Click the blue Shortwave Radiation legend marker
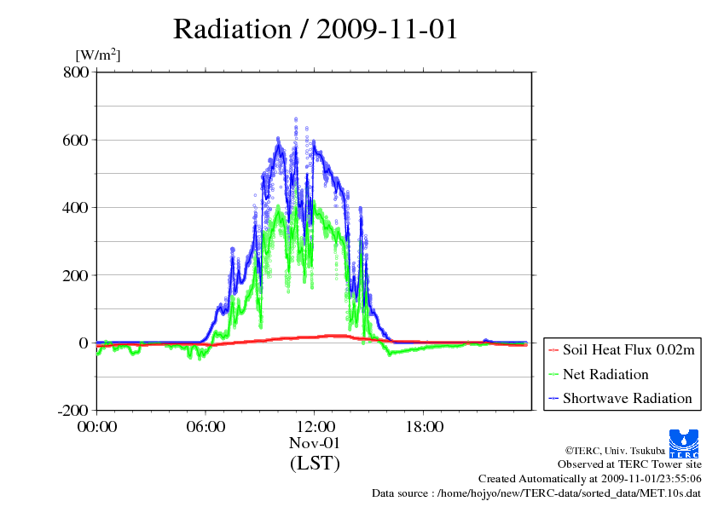Image resolution: width=718 pixels, height=507 pixels. coord(553,399)
